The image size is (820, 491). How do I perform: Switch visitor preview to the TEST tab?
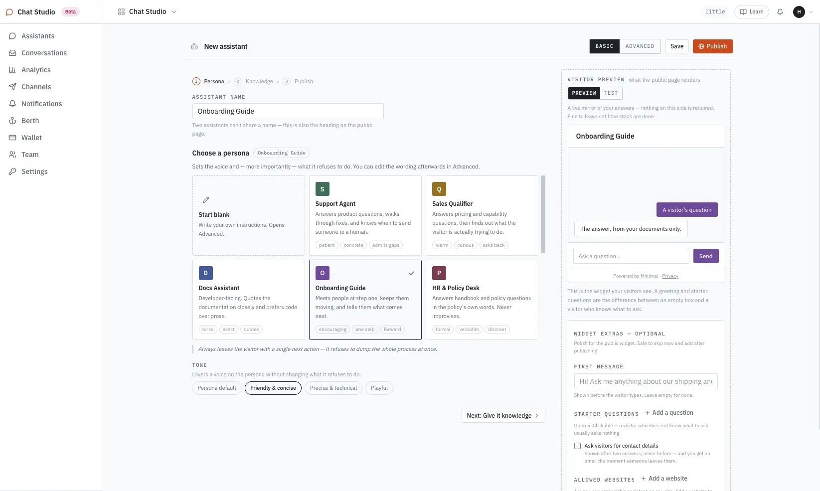[611, 93]
